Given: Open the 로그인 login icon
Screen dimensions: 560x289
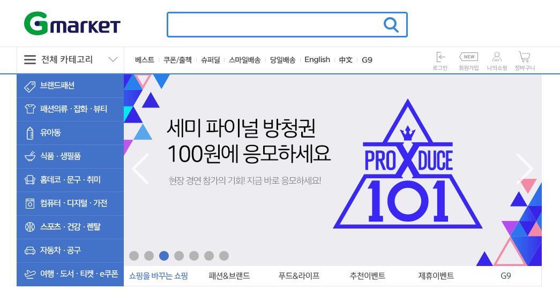Looking at the screenshot, I should (x=440, y=57).
